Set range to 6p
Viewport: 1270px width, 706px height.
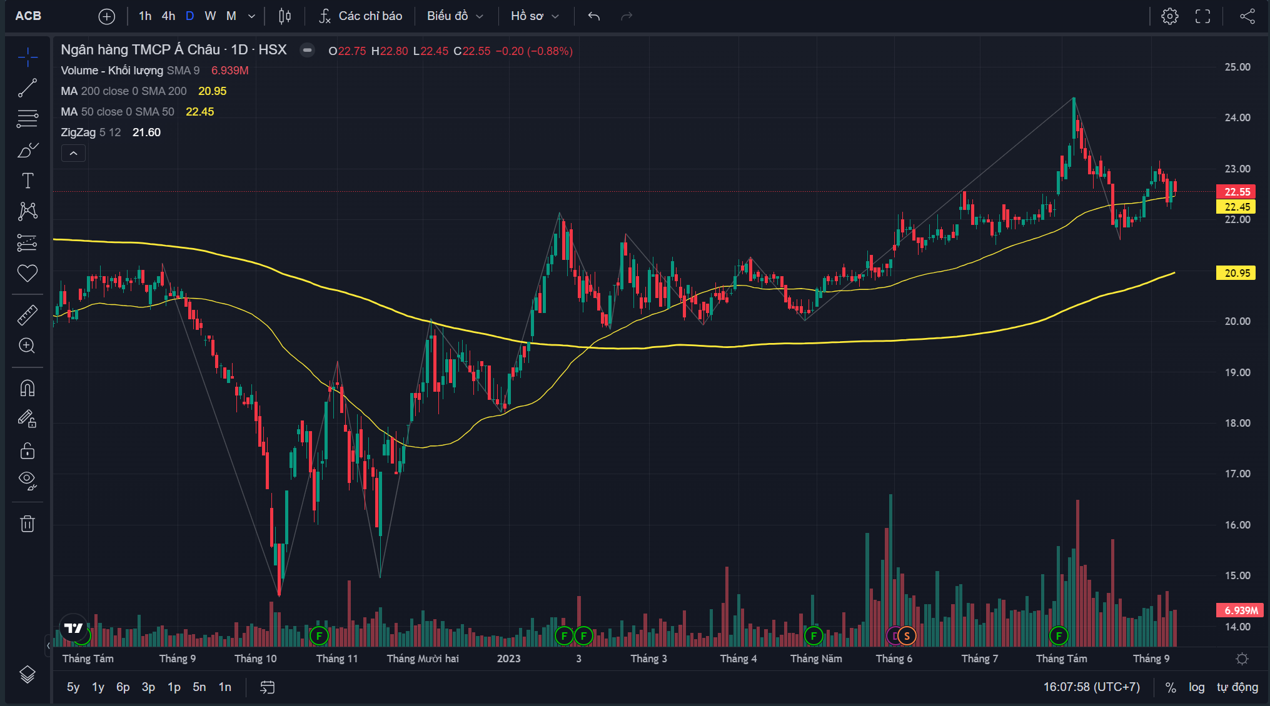pyautogui.click(x=123, y=687)
